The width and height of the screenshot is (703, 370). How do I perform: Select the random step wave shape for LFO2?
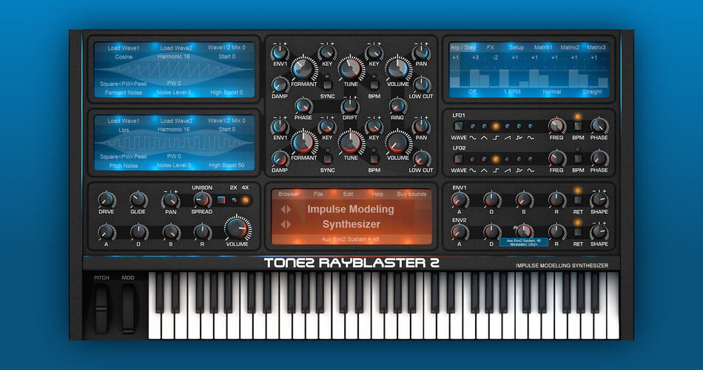pyautogui.click(x=519, y=159)
